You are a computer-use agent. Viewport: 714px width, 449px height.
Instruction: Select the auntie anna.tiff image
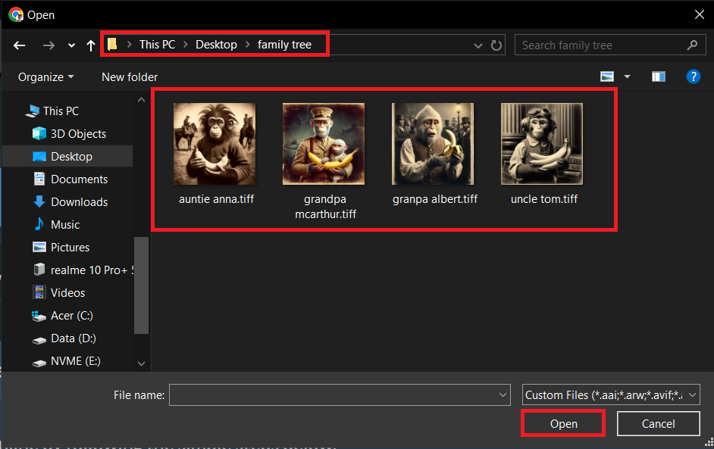[215, 144]
